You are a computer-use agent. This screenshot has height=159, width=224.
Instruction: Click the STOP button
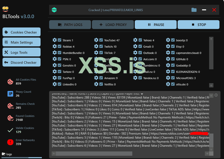click(199, 25)
